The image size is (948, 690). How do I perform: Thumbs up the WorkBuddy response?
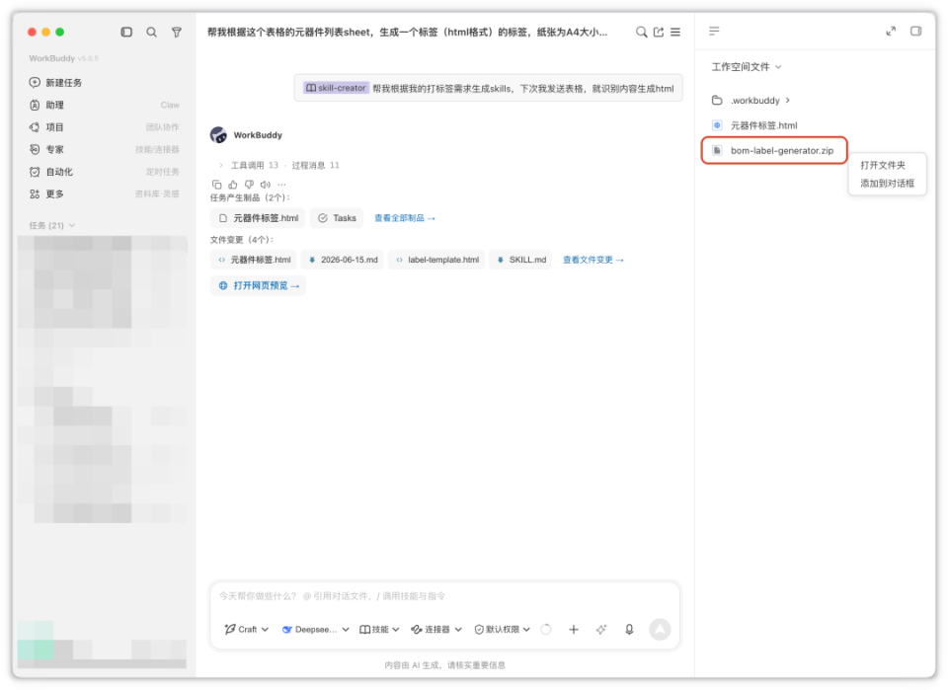tap(233, 185)
